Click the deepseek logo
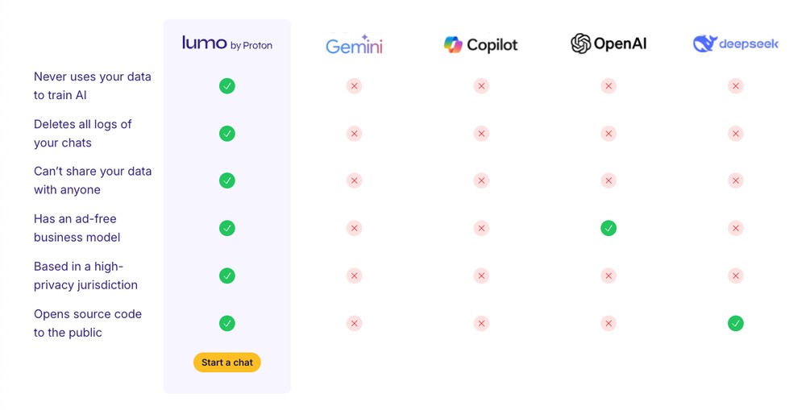 click(736, 43)
